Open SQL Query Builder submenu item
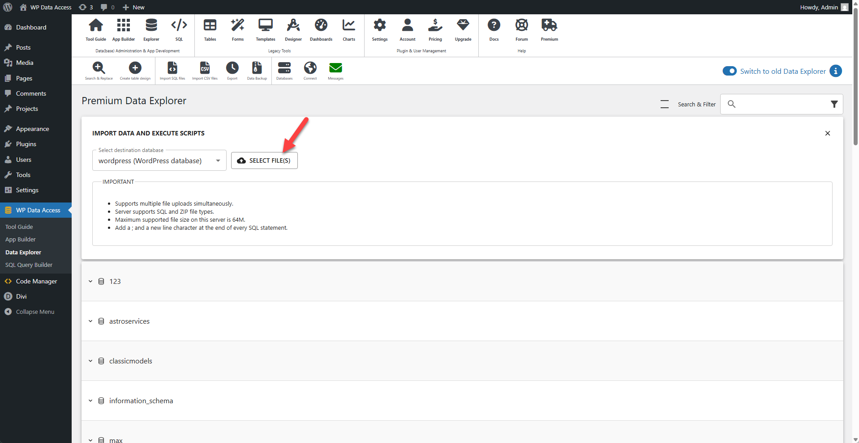 pos(29,265)
